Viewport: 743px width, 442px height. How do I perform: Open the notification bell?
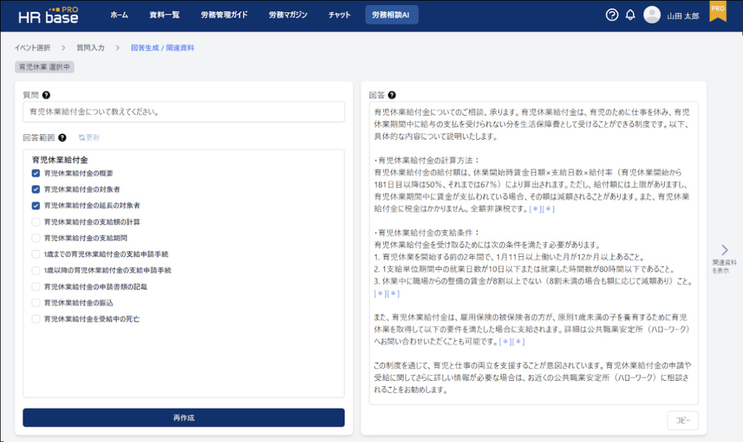pyautogui.click(x=630, y=15)
